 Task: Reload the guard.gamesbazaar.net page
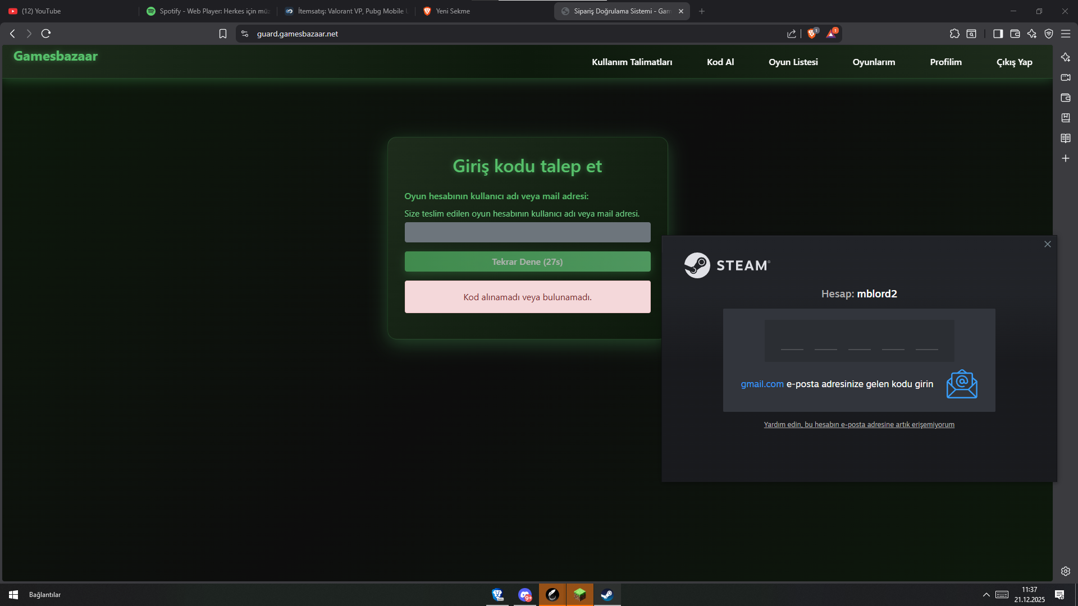46,34
